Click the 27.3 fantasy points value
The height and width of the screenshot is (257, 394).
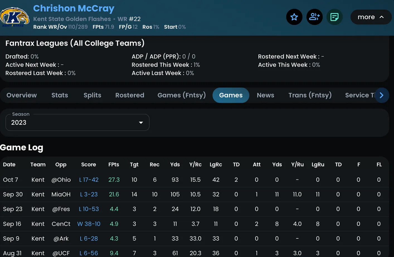click(x=114, y=180)
